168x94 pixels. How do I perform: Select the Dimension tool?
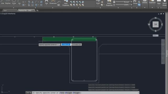[53, 2]
